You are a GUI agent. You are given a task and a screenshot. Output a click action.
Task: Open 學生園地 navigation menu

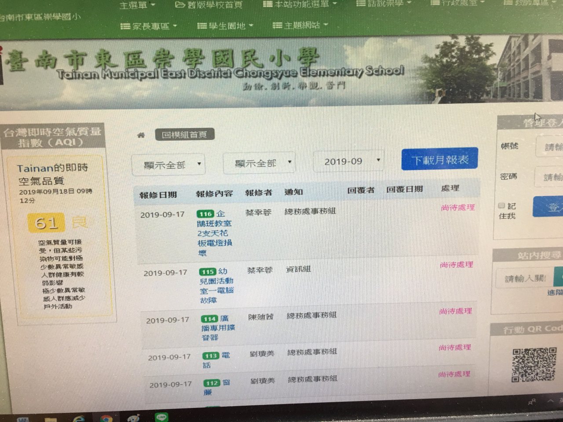(225, 26)
